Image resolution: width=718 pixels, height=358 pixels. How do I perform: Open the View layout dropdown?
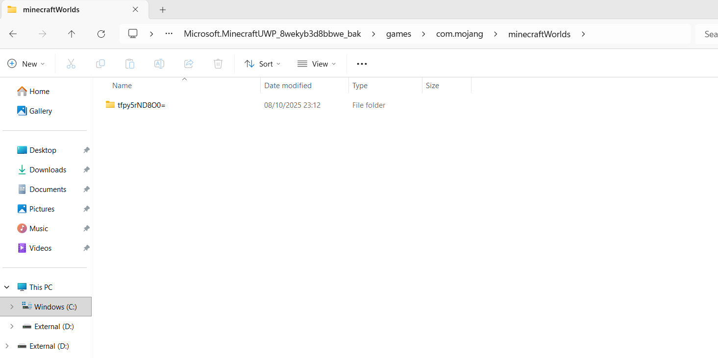pos(317,64)
